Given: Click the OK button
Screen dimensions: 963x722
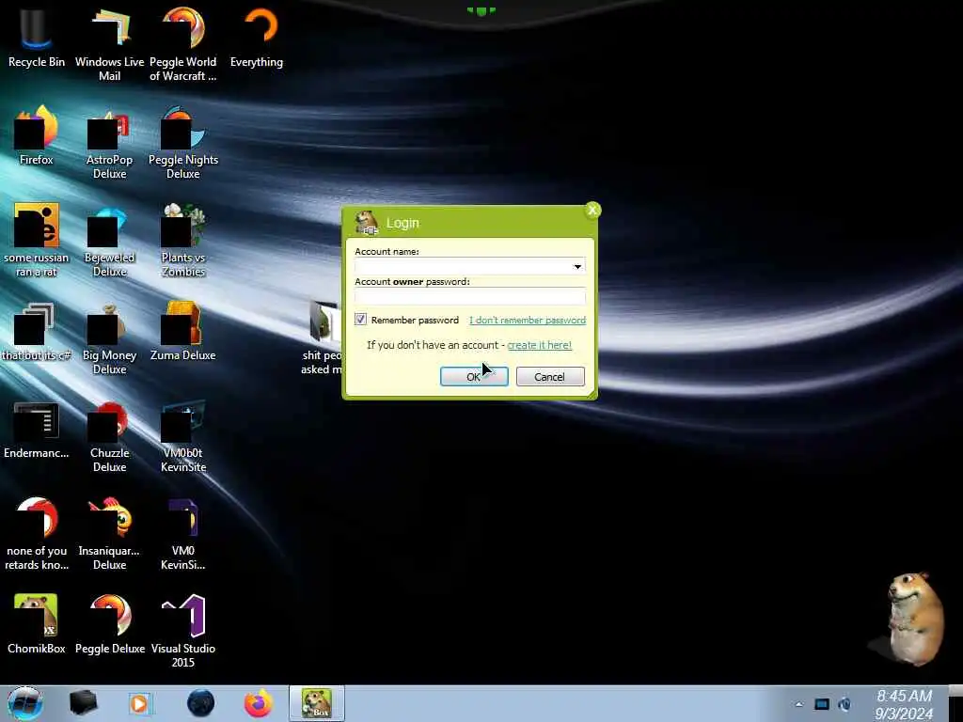Looking at the screenshot, I should (474, 376).
